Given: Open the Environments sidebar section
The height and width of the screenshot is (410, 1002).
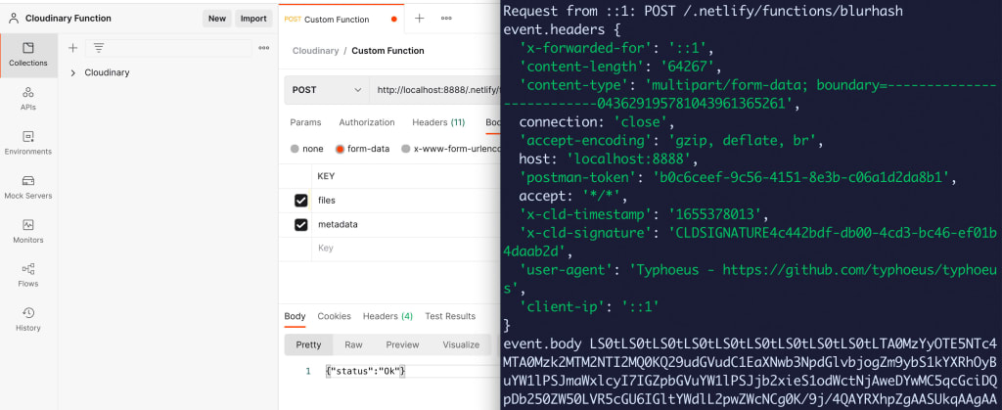Looking at the screenshot, I should (x=28, y=143).
